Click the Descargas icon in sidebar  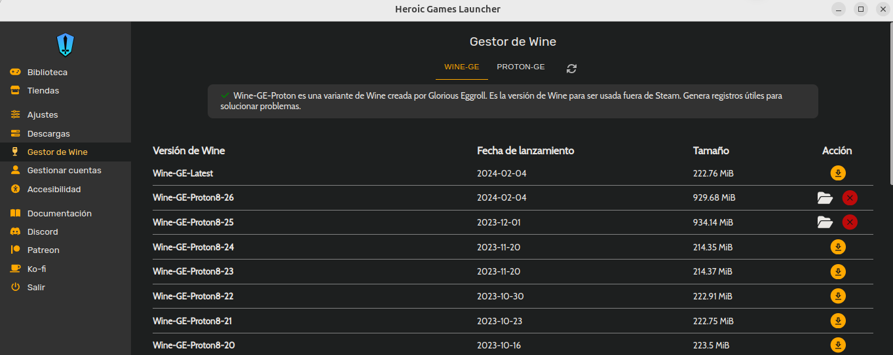pyautogui.click(x=15, y=133)
